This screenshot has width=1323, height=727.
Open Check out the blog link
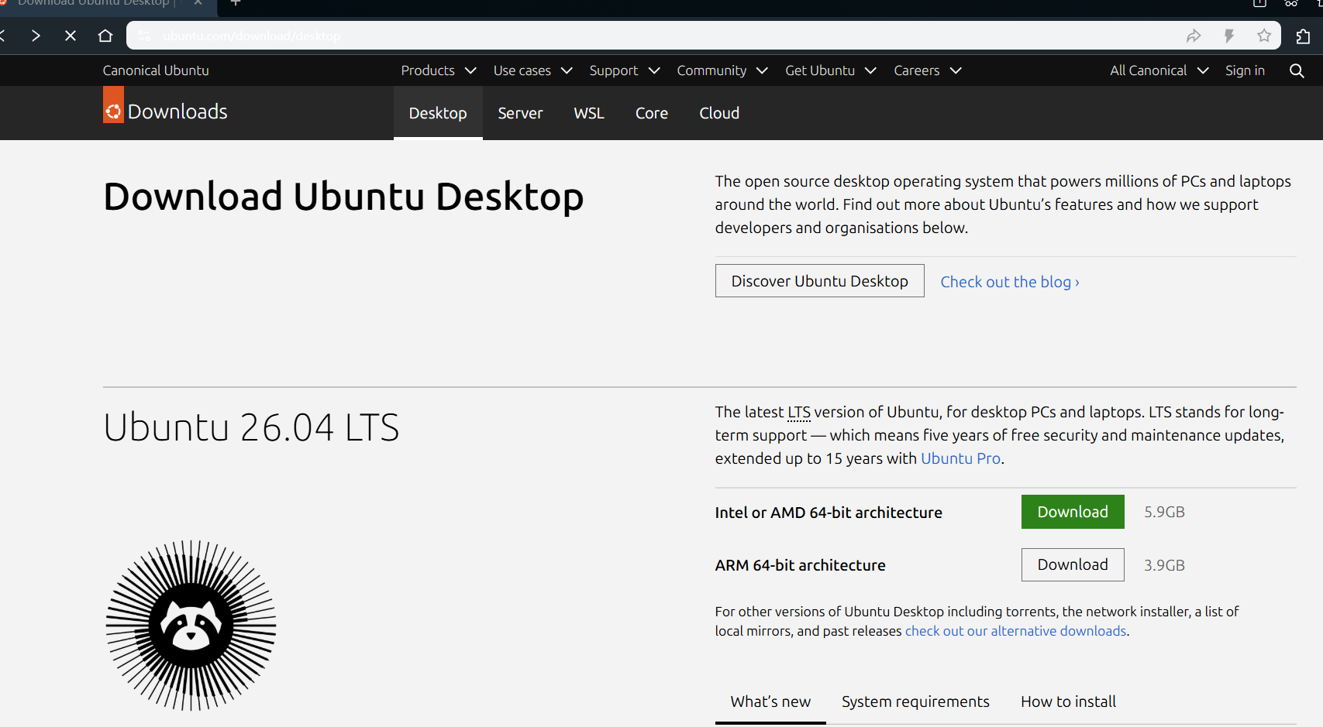tap(1010, 282)
